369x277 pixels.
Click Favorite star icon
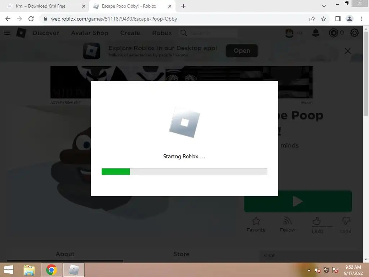point(256,221)
